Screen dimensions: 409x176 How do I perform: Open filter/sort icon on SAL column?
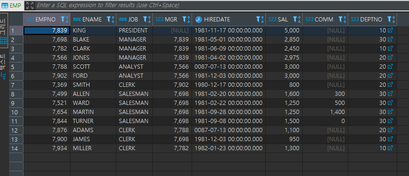(297, 19)
